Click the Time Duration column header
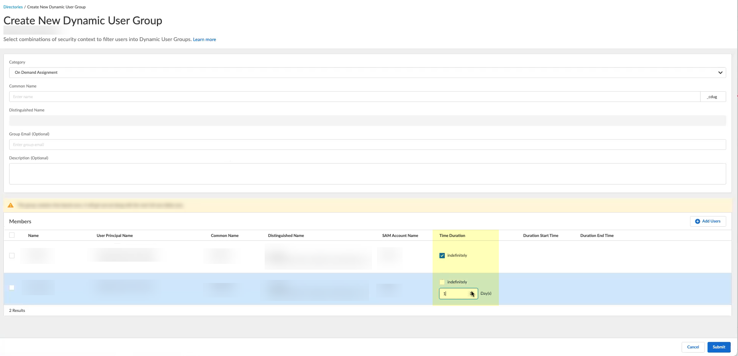The width and height of the screenshot is (738, 356). 452,236
